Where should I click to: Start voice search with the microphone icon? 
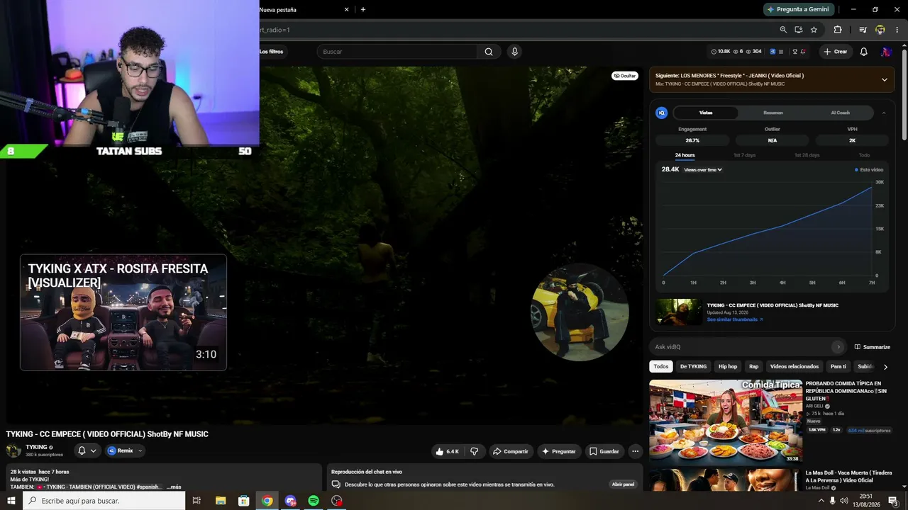(x=514, y=52)
